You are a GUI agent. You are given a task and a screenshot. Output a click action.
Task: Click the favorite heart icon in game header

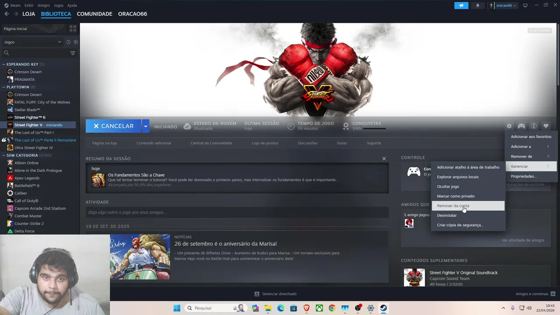click(546, 126)
